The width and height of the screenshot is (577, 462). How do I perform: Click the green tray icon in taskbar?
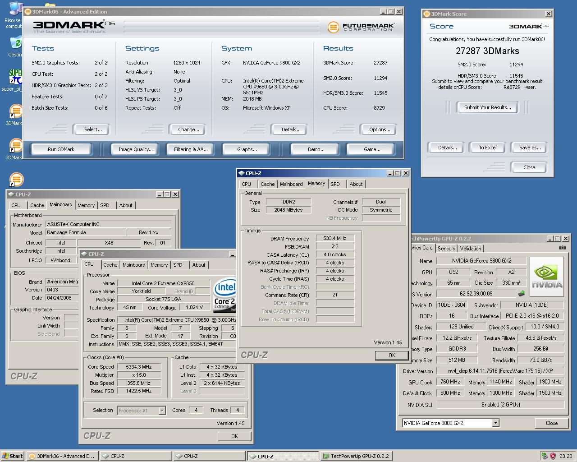tap(545, 456)
